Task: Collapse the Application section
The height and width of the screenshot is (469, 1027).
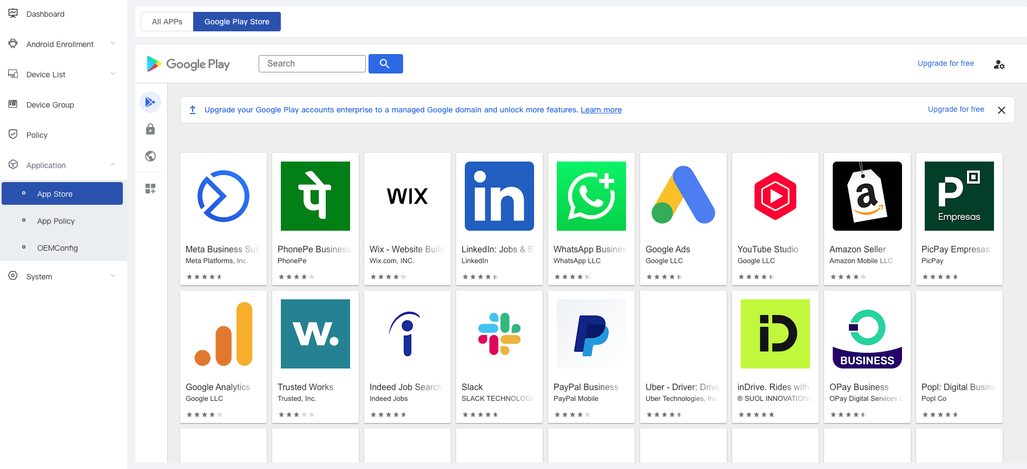Action: tap(113, 164)
